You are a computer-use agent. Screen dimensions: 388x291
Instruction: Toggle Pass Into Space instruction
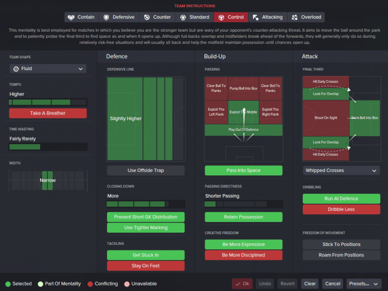tap(244, 170)
